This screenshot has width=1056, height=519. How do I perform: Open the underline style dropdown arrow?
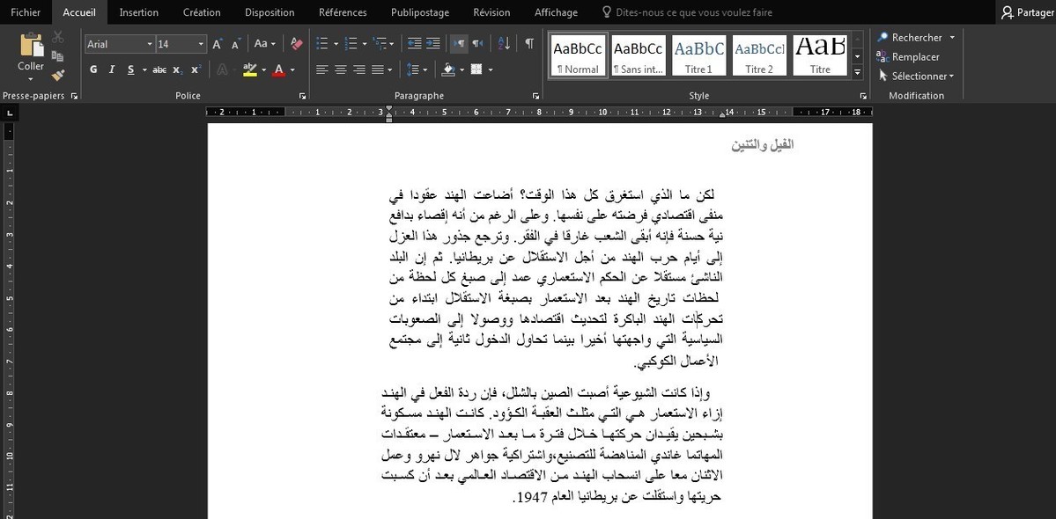(144, 69)
